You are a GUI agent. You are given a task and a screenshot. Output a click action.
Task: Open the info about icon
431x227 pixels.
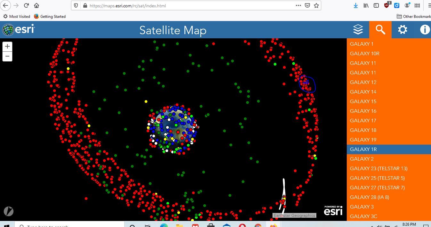[425, 30]
